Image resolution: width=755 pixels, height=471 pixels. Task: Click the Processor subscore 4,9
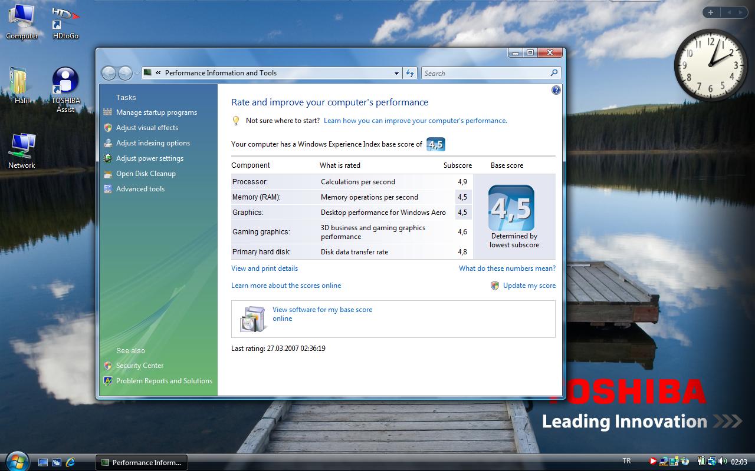click(x=462, y=182)
